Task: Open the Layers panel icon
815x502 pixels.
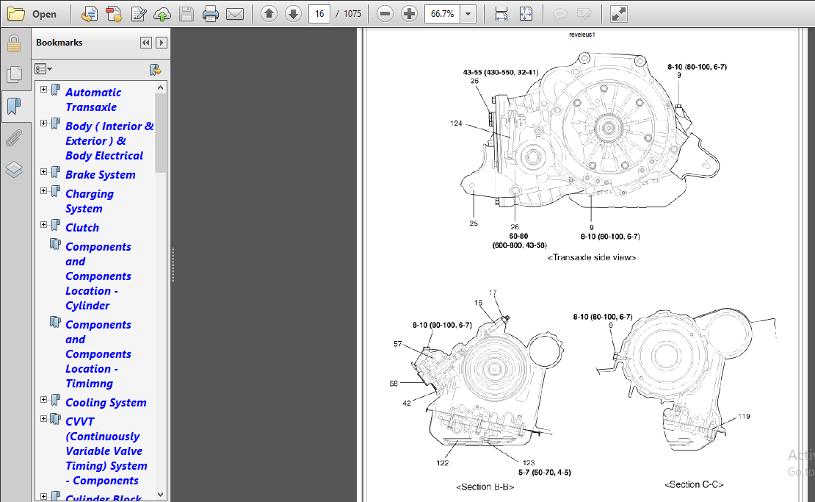Action: (x=14, y=169)
